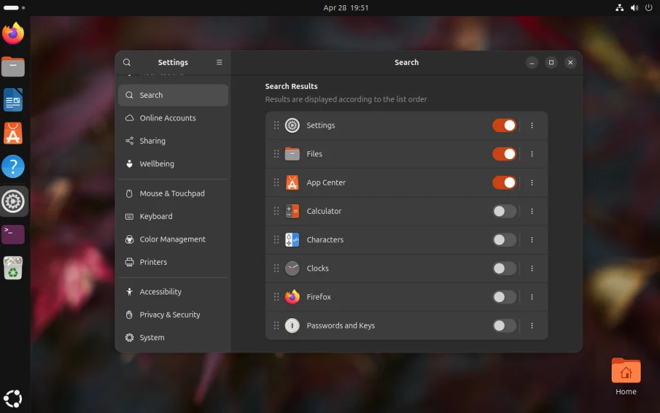Launch Firefox from the Ubuntu dock
This screenshot has width=660, height=413.
click(13, 34)
